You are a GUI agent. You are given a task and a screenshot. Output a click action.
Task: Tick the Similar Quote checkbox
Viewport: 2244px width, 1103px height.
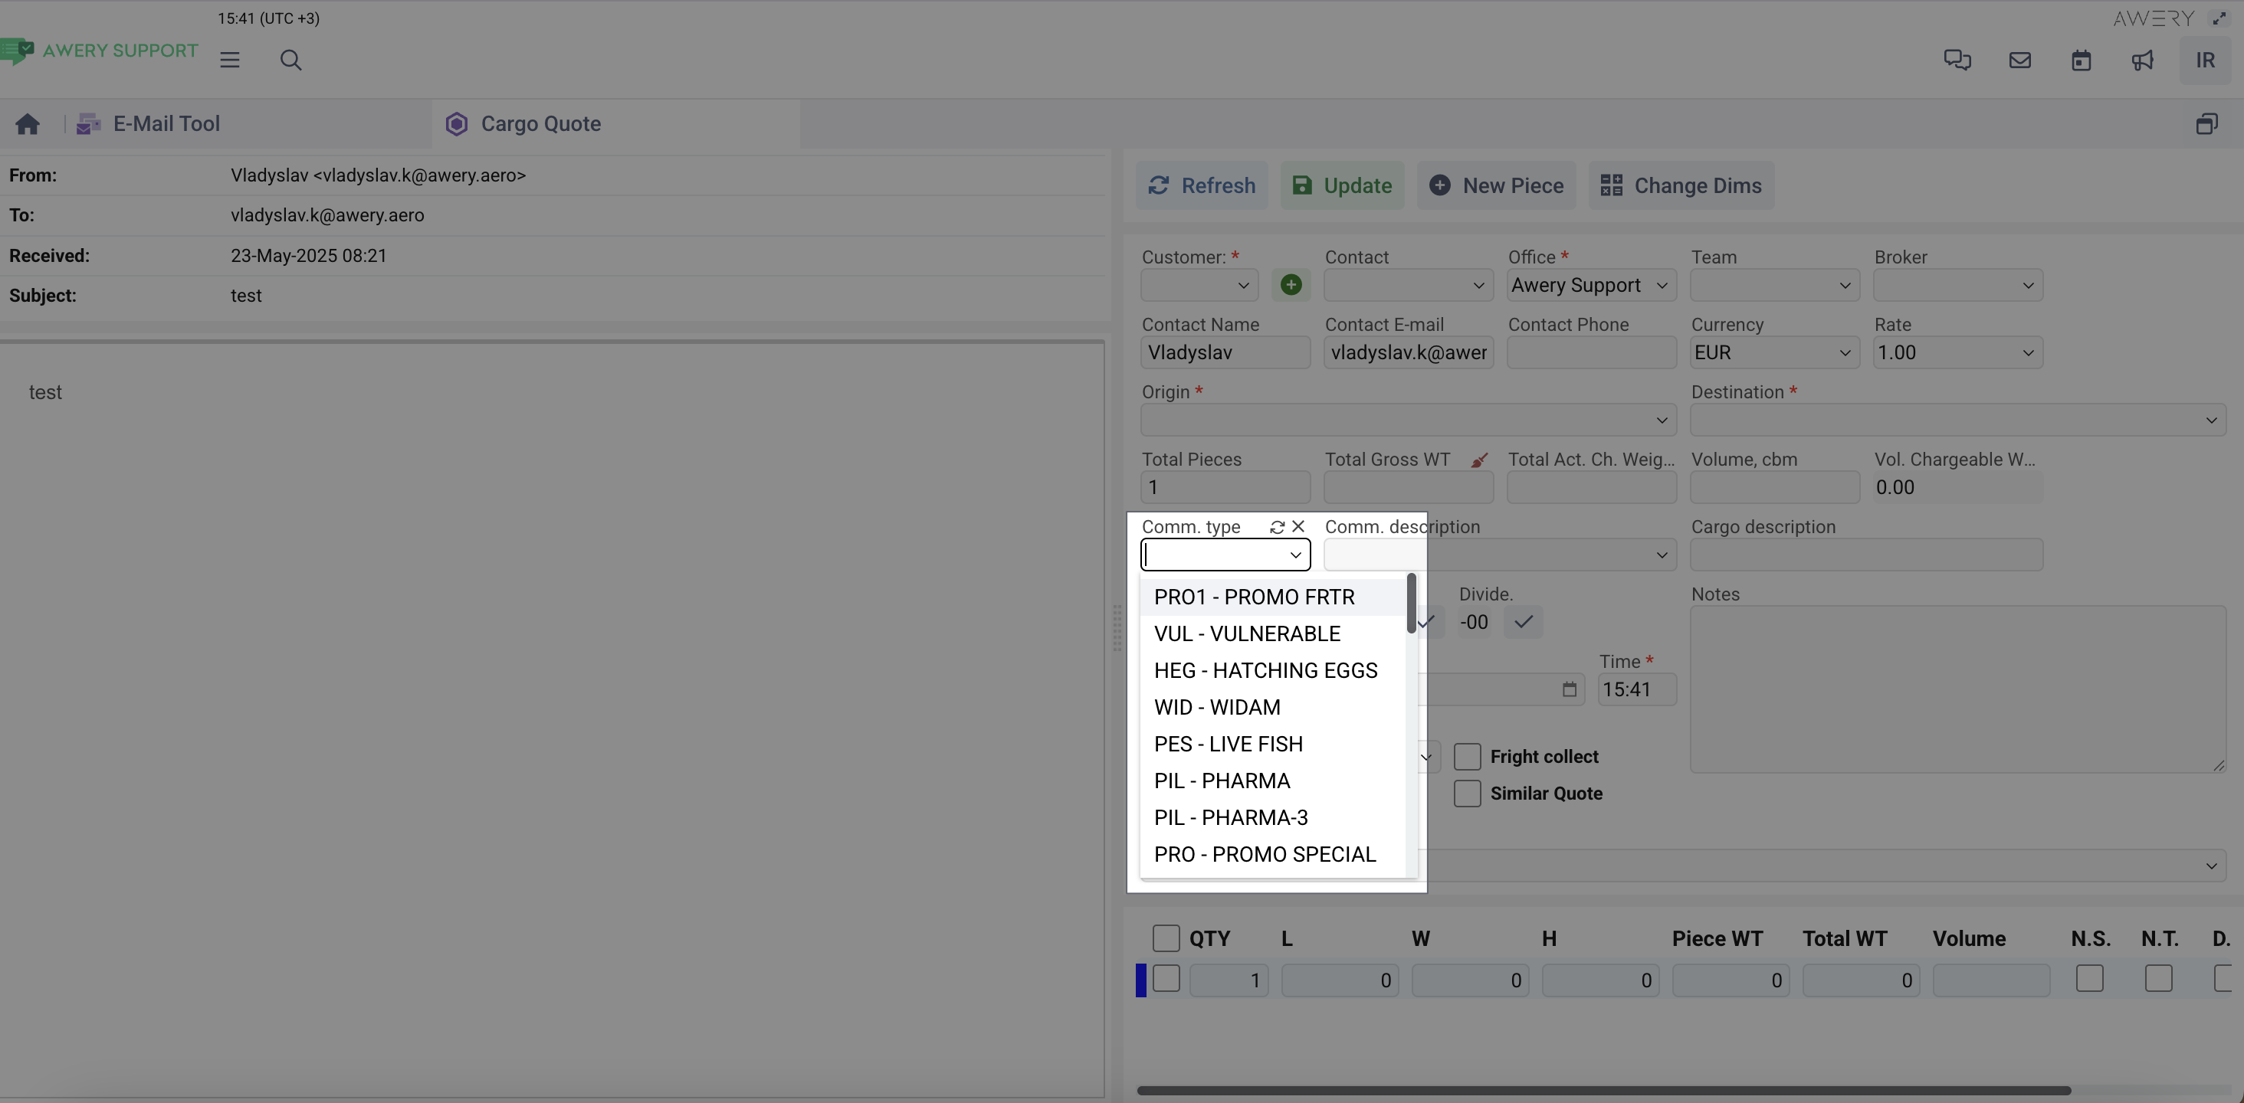1467,793
